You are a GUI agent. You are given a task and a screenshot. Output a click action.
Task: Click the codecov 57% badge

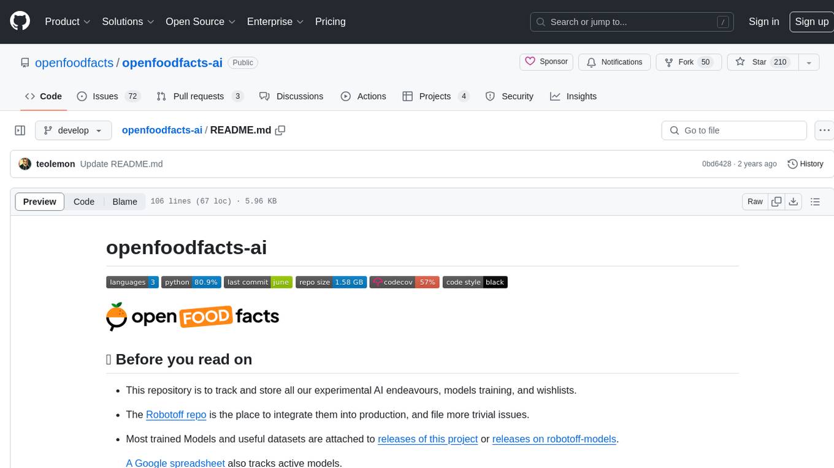(x=405, y=282)
